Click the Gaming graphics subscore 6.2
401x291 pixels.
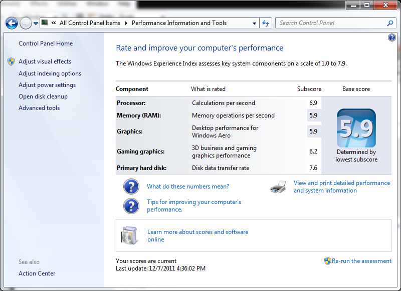(313, 151)
